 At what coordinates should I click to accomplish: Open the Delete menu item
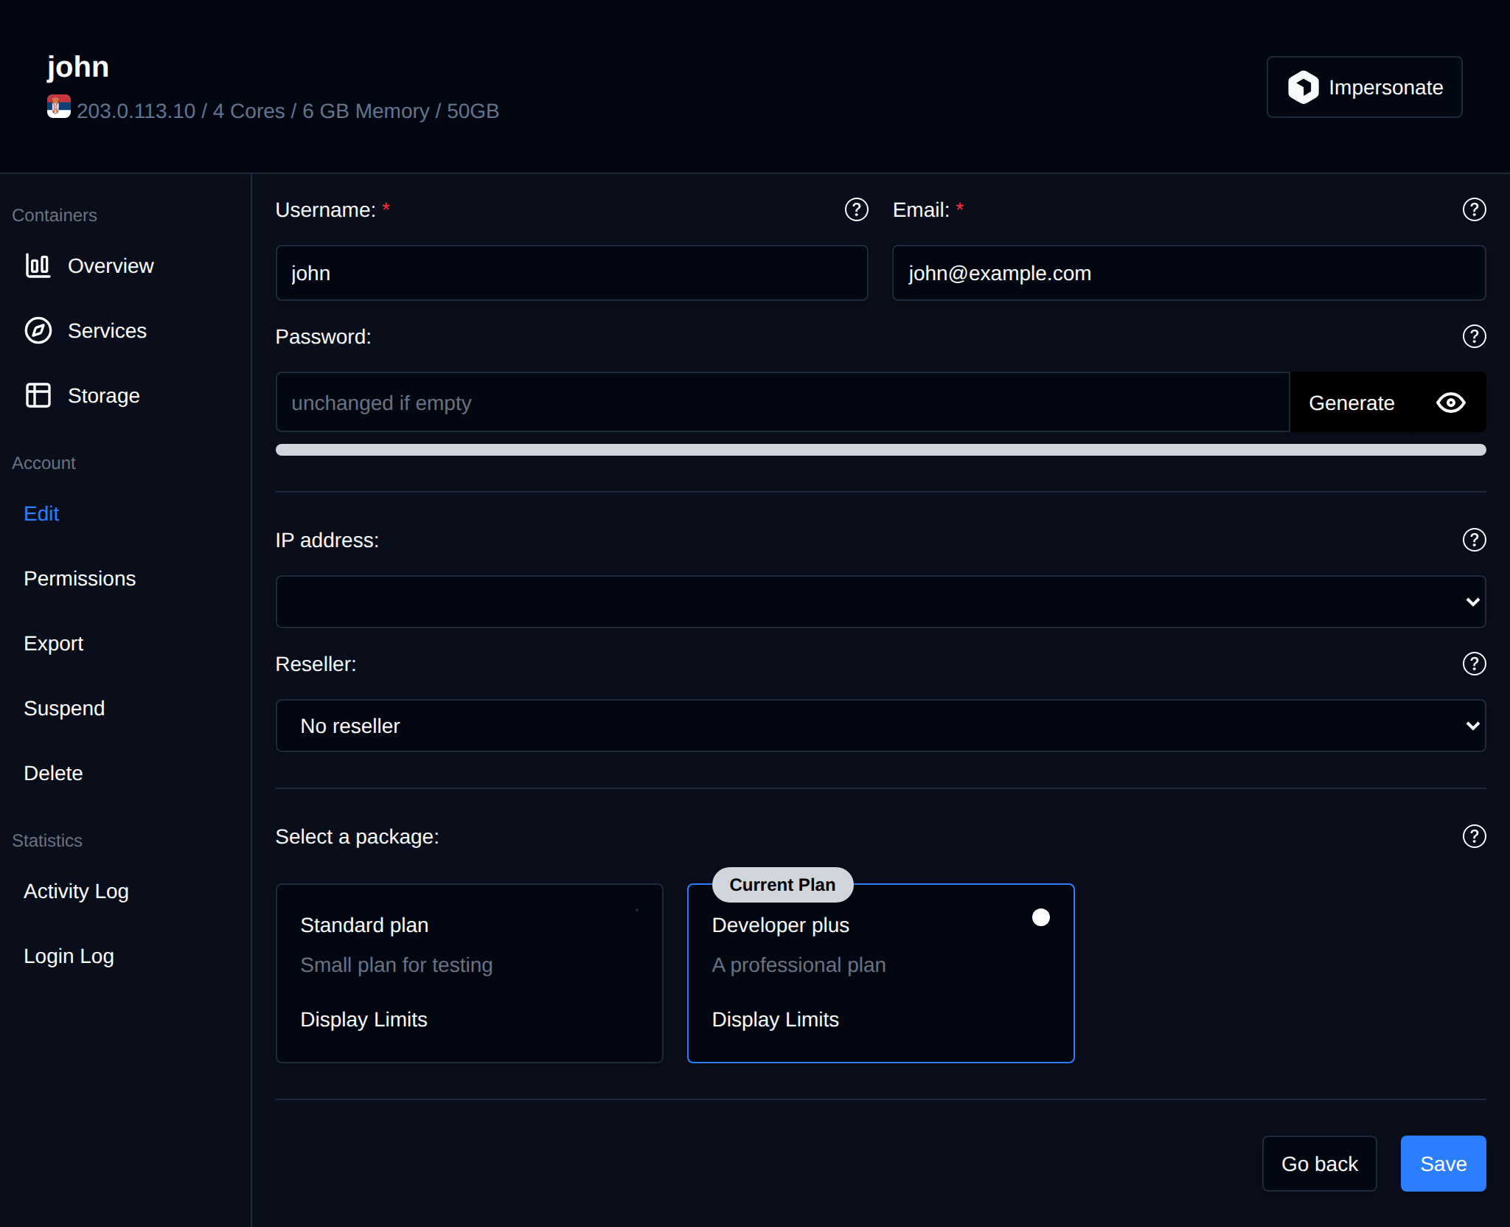pos(53,773)
